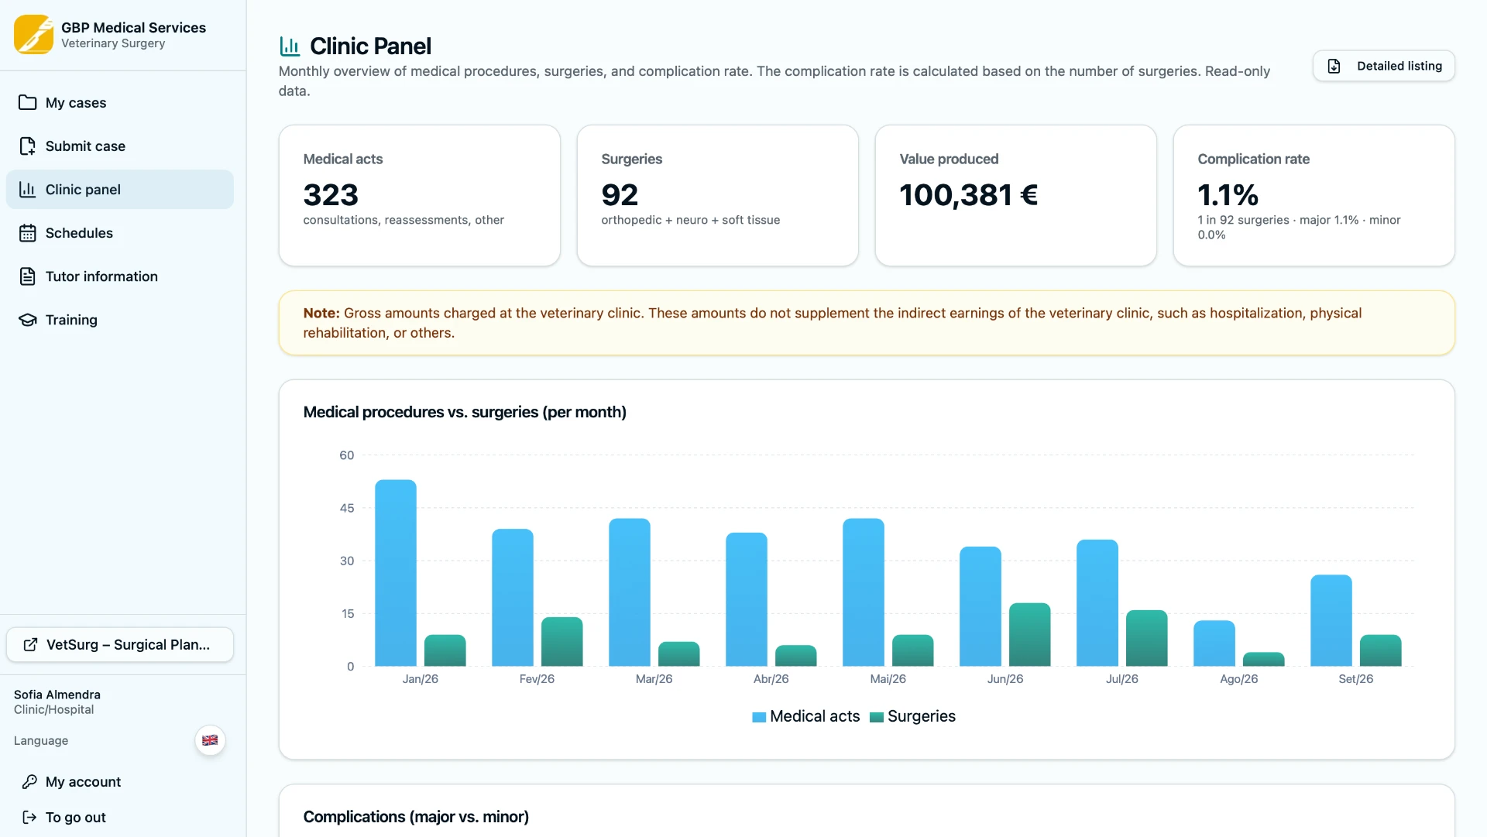Image resolution: width=1487 pixels, height=837 pixels.
Task: Click the Sofia Almendra user name
Action: click(x=57, y=695)
